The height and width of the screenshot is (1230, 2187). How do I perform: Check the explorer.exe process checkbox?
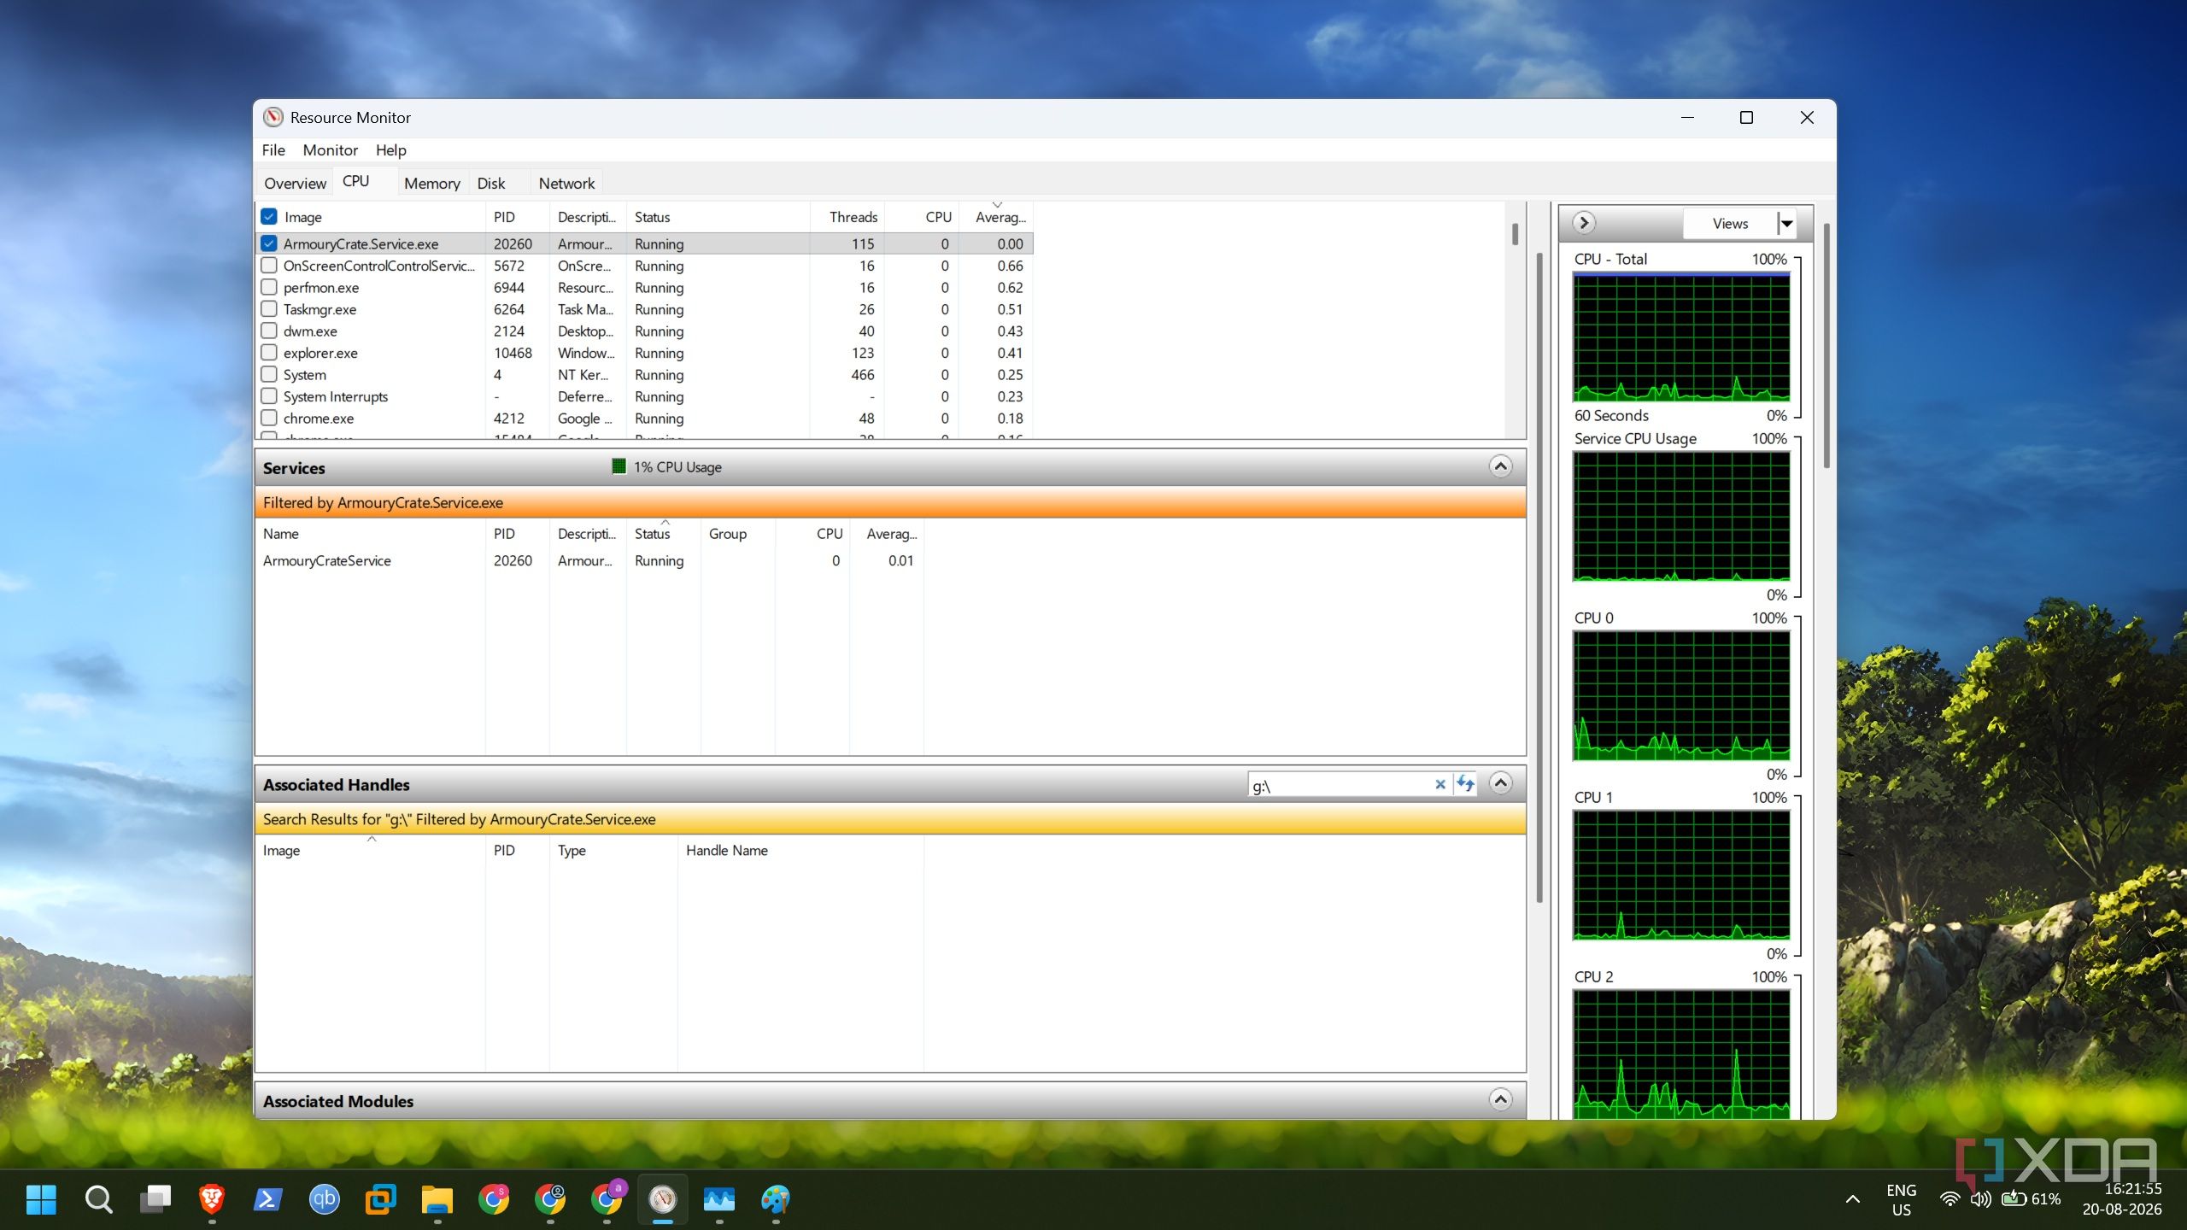(269, 353)
